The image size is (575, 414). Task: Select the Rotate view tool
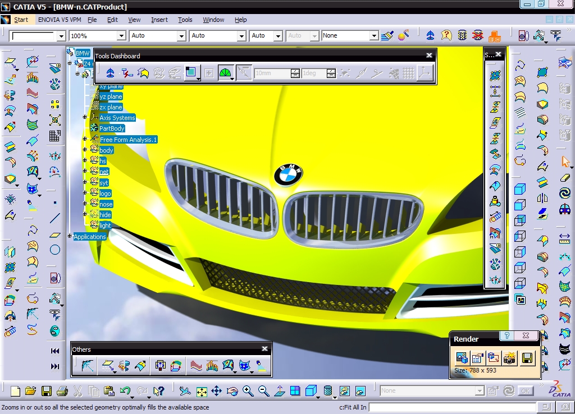[x=232, y=391]
